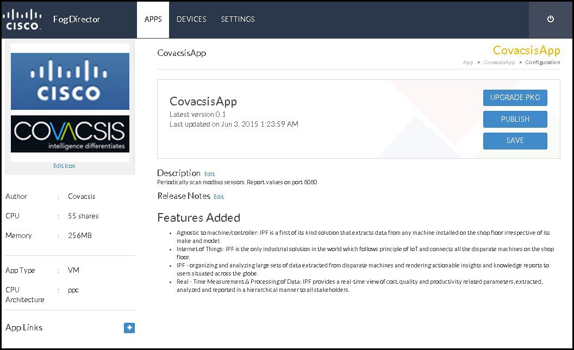This screenshot has width=574, height=350.
Task: Click the App Type value VM
Action: click(x=73, y=270)
